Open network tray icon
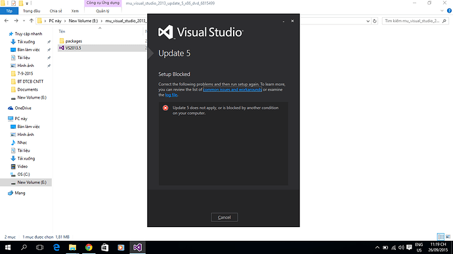 (x=393, y=247)
